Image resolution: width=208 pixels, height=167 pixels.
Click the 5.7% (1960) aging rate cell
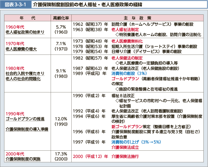tap(60, 29)
